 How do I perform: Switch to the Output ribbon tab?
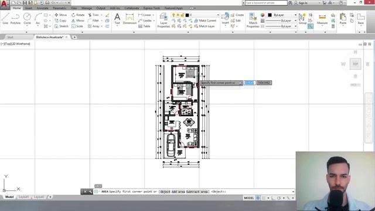click(101, 8)
